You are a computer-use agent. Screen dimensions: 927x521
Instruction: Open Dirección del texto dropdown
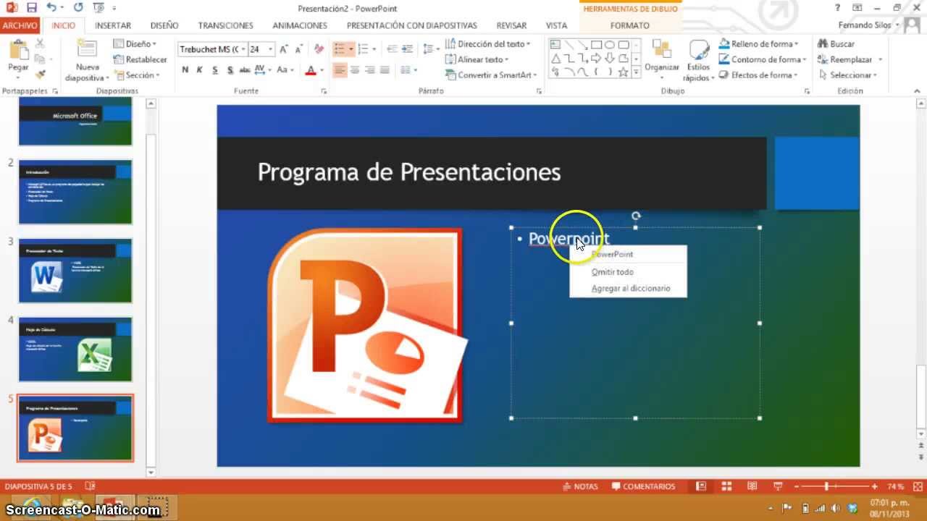[488, 44]
